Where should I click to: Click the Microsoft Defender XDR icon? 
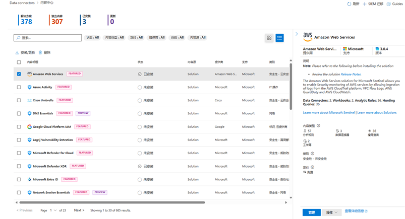[29, 166]
